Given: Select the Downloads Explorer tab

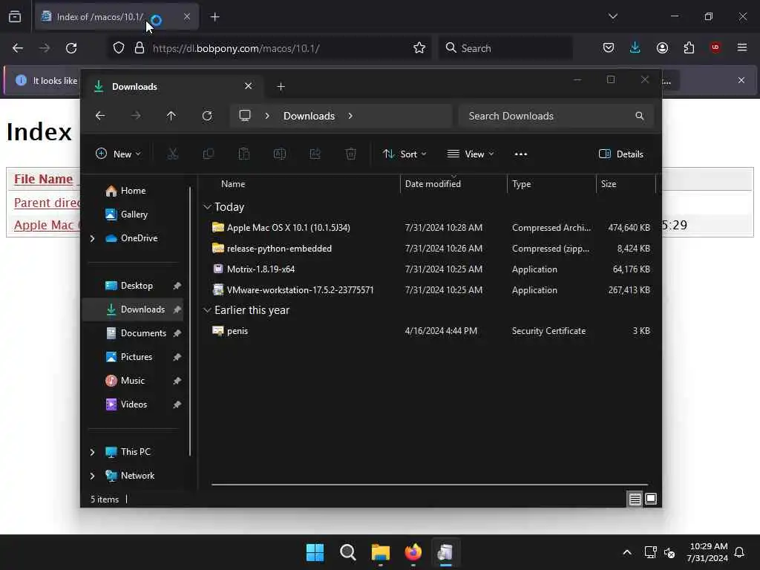Looking at the screenshot, I should (x=172, y=87).
